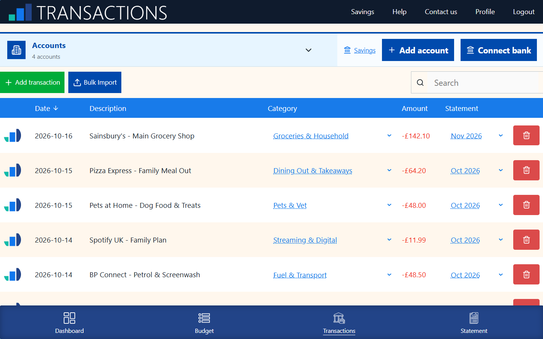Viewport: 543px width, 339px height.
Task: Click account icon on Pets at Home row
Action: tap(13, 205)
